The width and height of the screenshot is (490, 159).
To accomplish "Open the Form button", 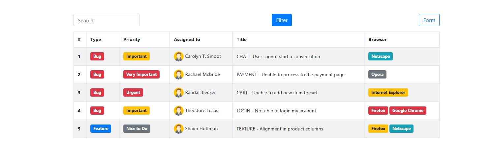I will coord(429,20).
